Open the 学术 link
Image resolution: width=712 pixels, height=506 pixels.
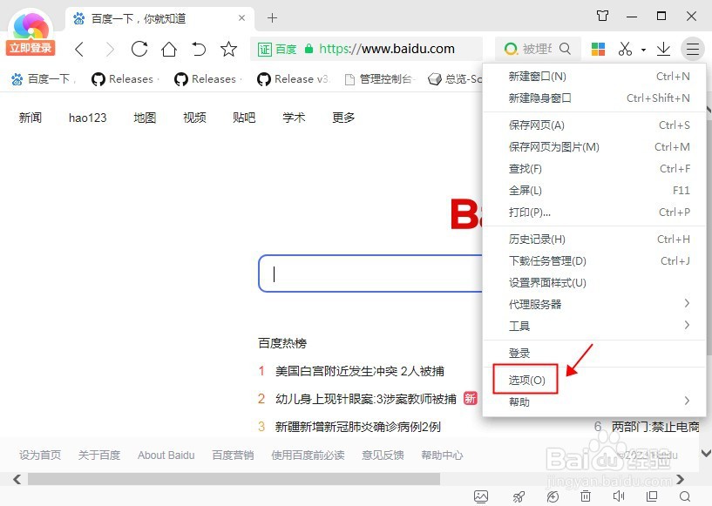coord(294,118)
